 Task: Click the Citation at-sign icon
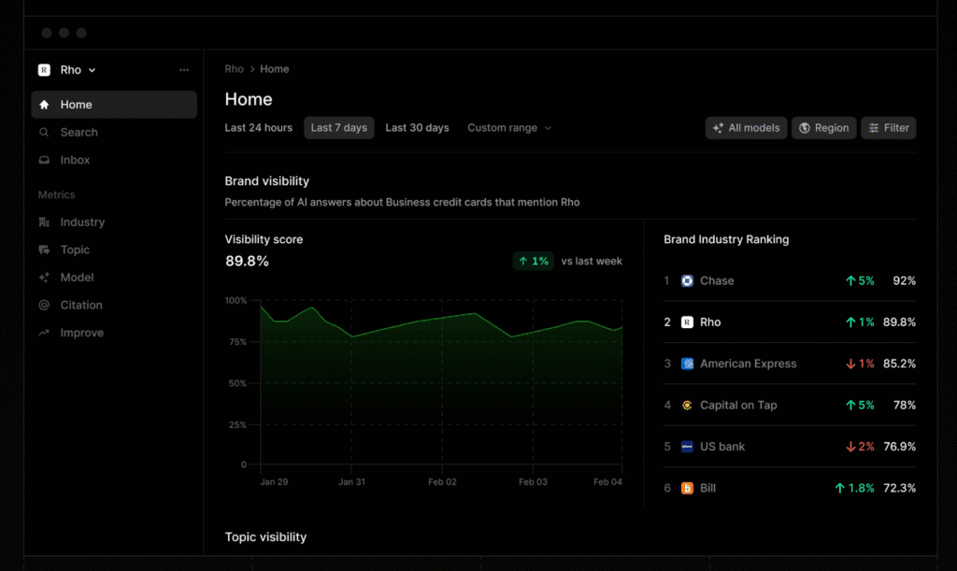click(44, 305)
